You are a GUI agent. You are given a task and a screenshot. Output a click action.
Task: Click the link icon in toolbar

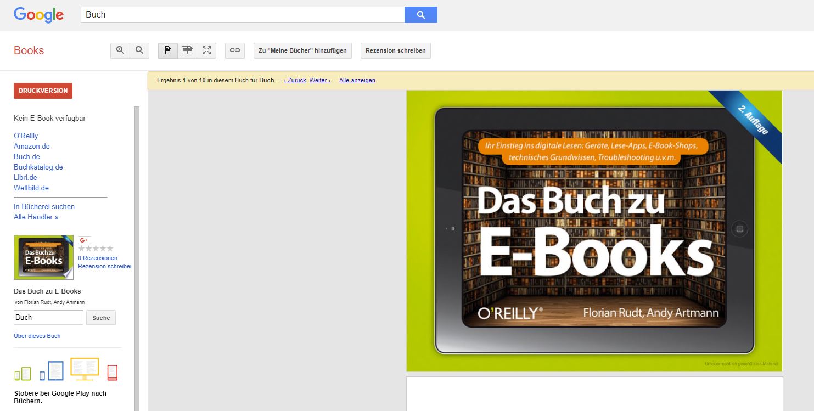[235, 50]
